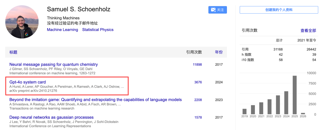Image resolution: width=322 pixels, height=130 pixels.
Task: Sort publications by the 年份 column
Action: [219, 52]
